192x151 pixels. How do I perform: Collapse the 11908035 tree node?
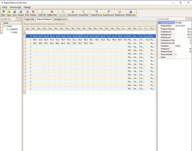[x=8, y=29]
